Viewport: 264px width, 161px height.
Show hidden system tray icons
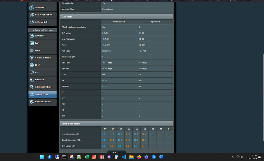click(x=233, y=157)
